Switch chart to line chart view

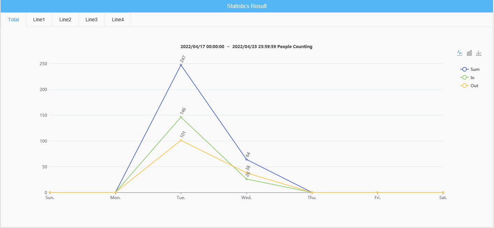pyautogui.click(x=460, y=53)
